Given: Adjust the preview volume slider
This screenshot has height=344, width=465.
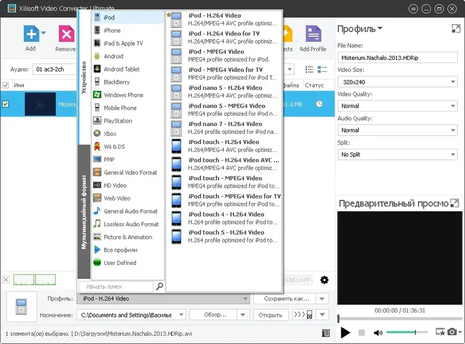Looking at the screenshot, I should coord(416,333).
